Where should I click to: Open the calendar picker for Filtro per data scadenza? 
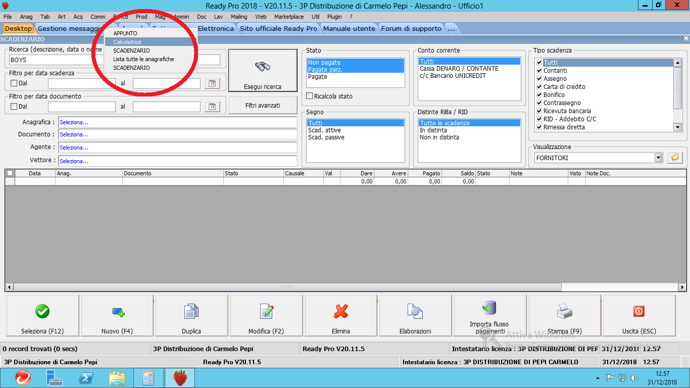tap(213, 83)
